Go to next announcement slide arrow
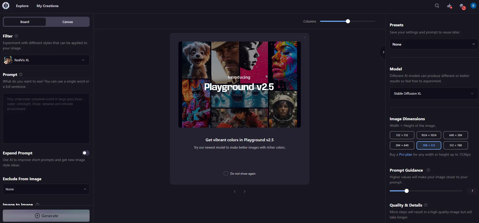 tap(245, 192)
